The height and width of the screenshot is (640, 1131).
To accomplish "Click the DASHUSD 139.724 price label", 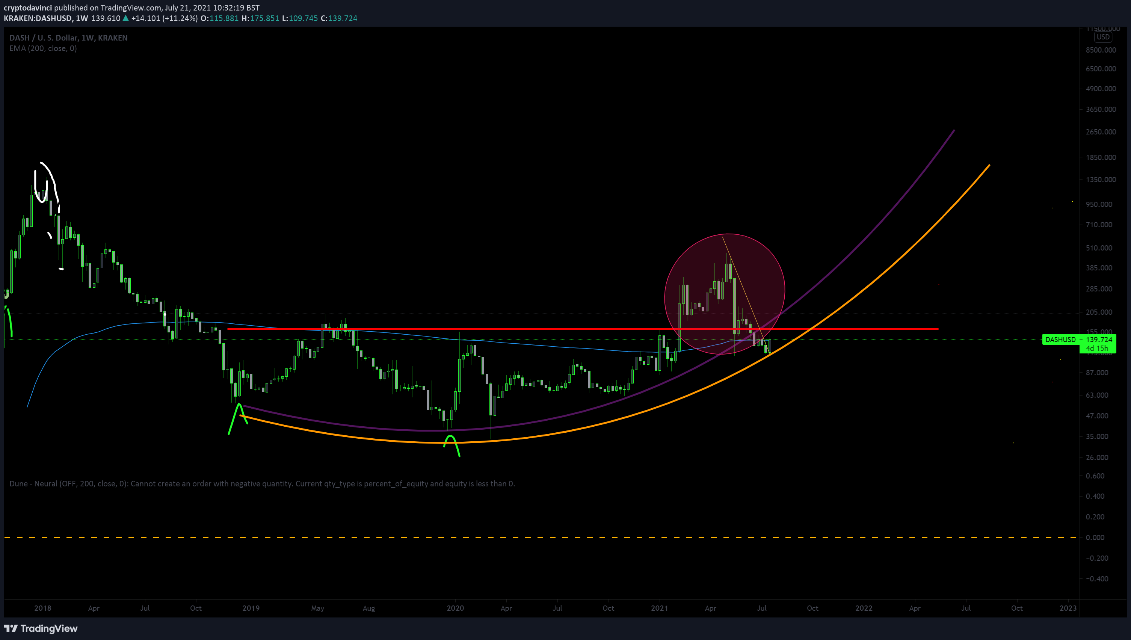I will (x=1079, y=339).
